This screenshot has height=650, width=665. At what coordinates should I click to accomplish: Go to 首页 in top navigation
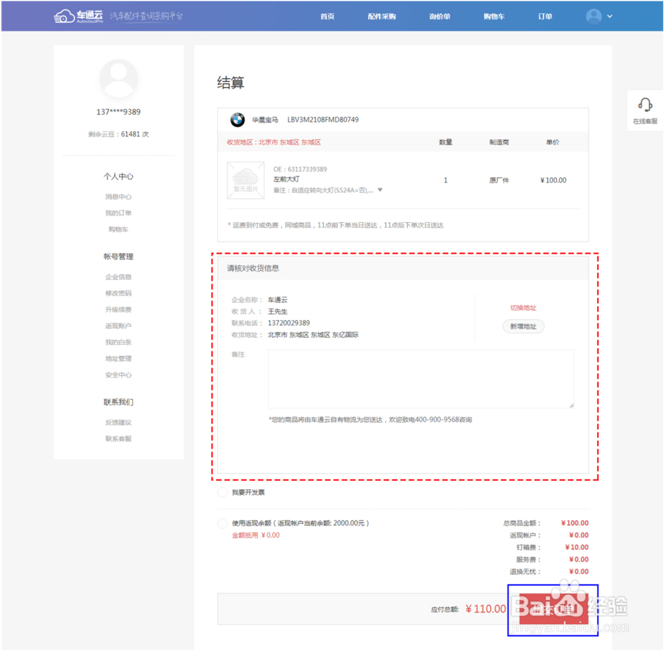point(327,16)
